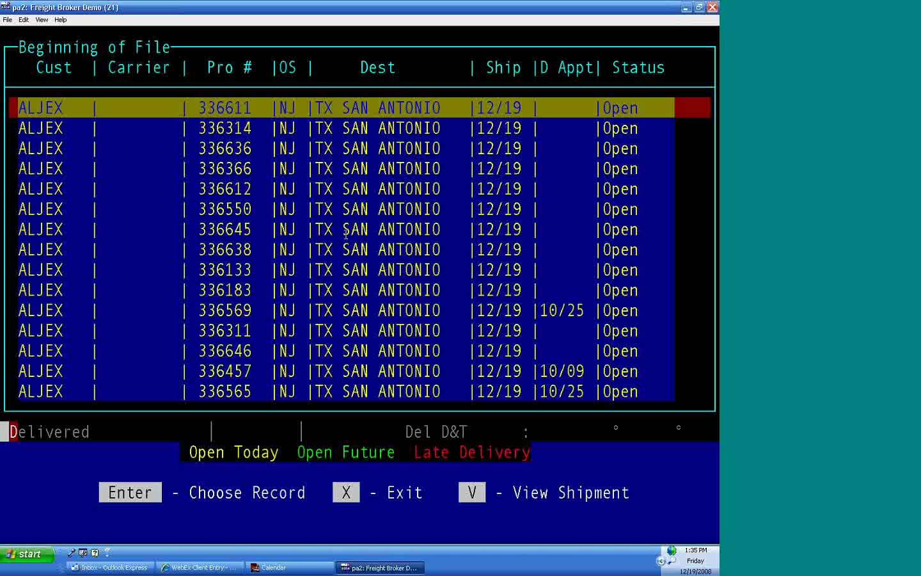Switch to Calendar taskbar window
The width and height of the screenshot is (921, 576).
pos(289,568)
